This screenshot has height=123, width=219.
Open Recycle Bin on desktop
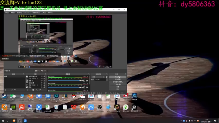tap(56, 108)
